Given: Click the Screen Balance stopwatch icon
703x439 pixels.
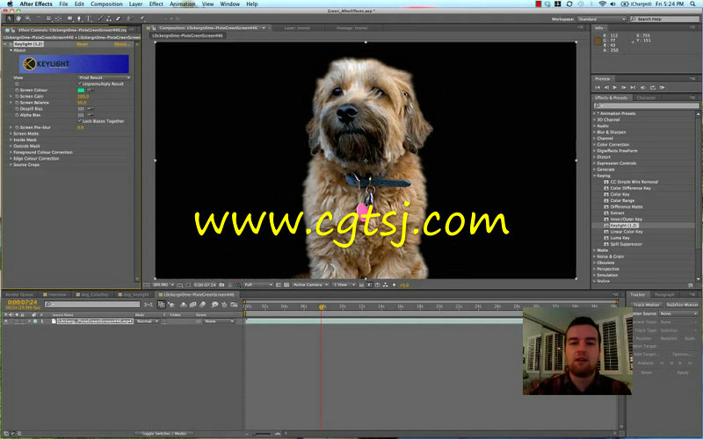Looking at the screenshot, I should tap(17, 103).
